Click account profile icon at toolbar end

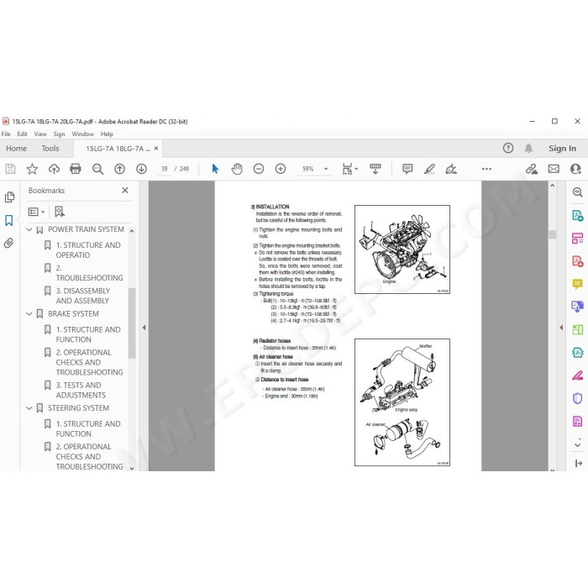pyautogui.click(x=575, y=169)
